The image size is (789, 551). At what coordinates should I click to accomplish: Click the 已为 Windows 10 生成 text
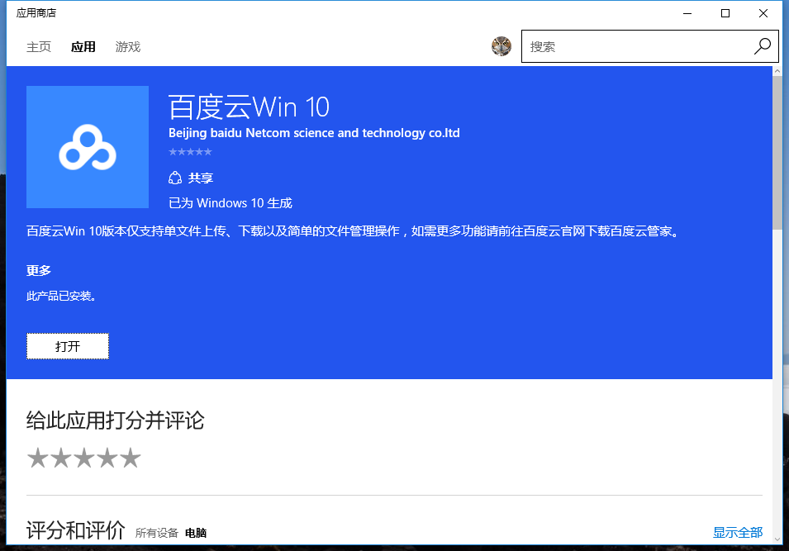231,202
